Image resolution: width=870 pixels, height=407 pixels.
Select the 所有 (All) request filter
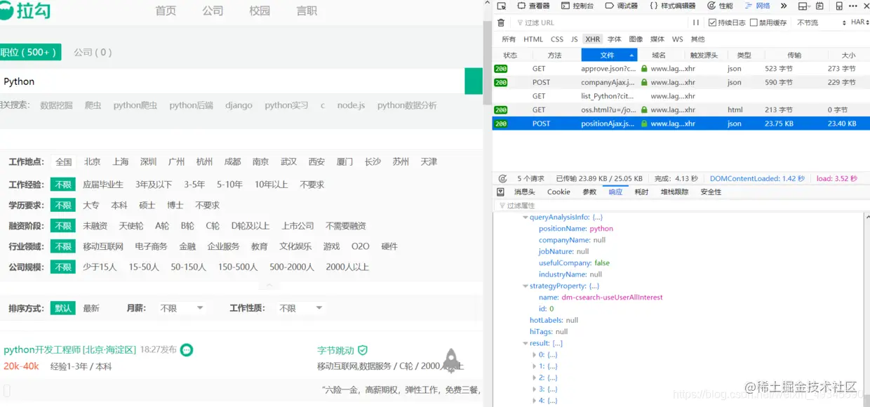point(509,39)
